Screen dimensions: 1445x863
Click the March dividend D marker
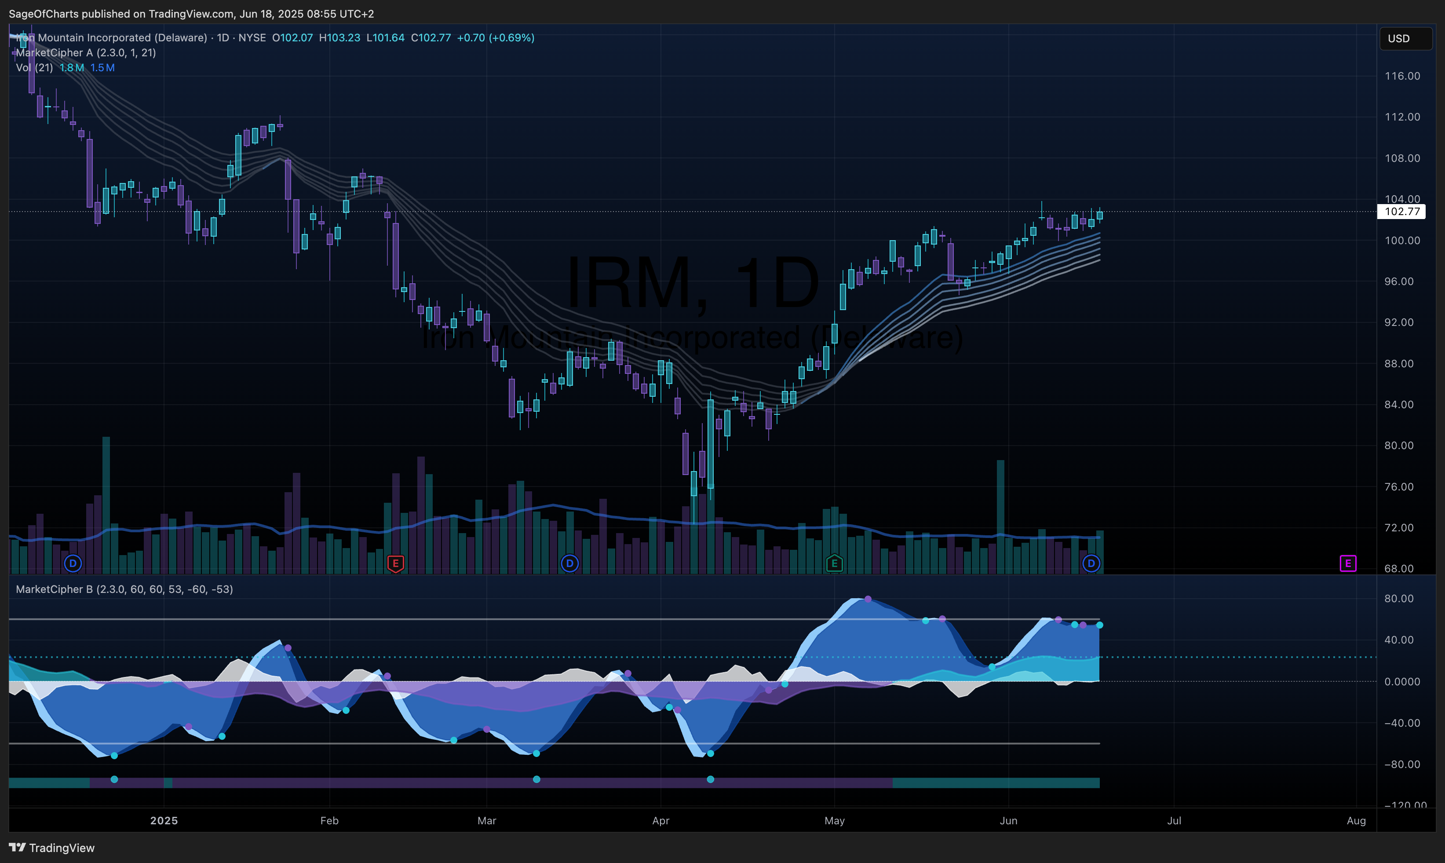(569, 563)
